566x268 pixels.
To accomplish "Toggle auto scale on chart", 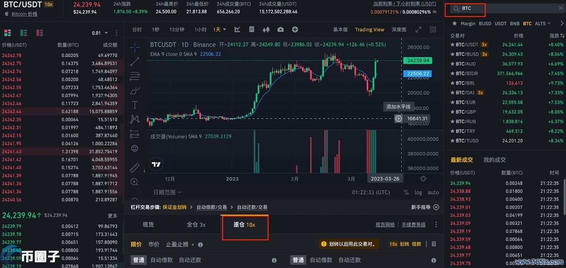I will [x=433, y=192].
